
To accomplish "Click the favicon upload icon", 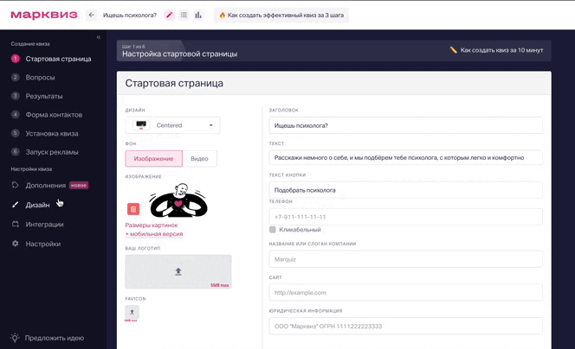I will pos(132,312).
